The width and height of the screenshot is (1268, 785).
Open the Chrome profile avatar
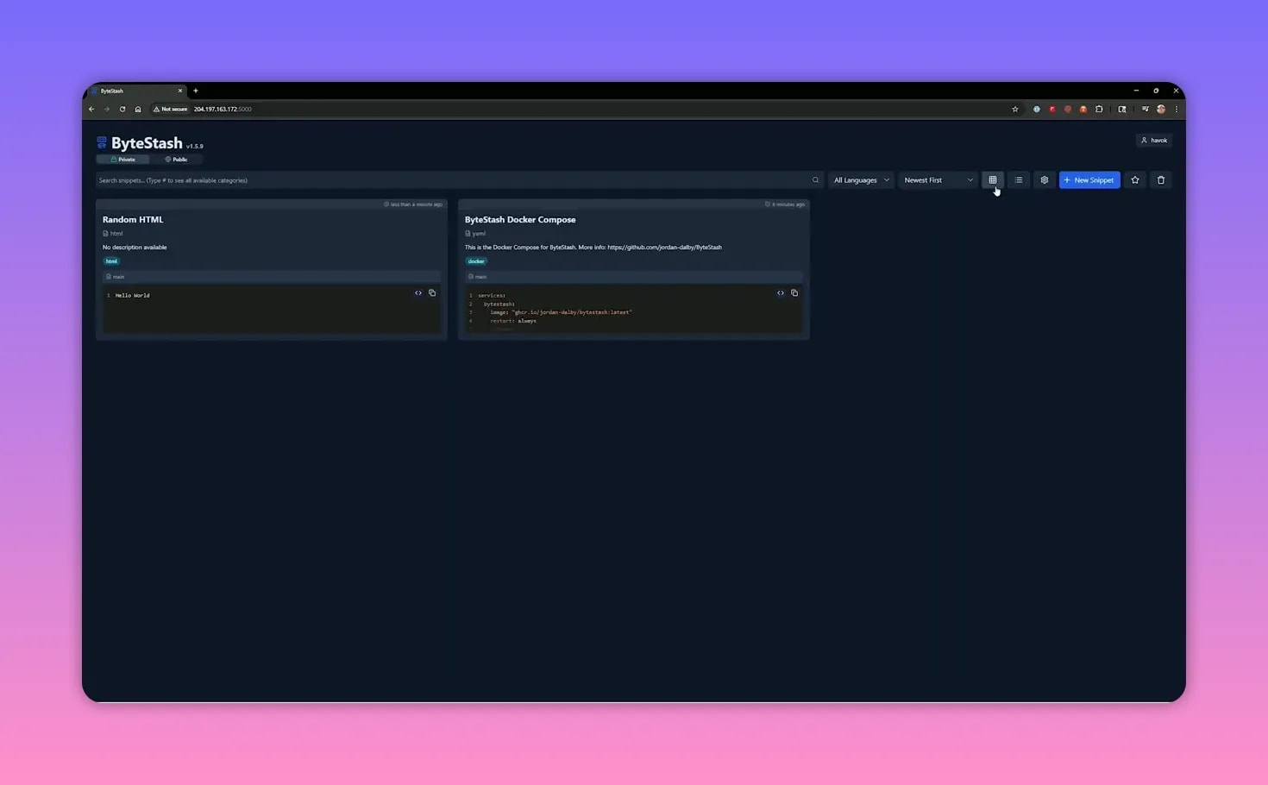click(1161, 110)
